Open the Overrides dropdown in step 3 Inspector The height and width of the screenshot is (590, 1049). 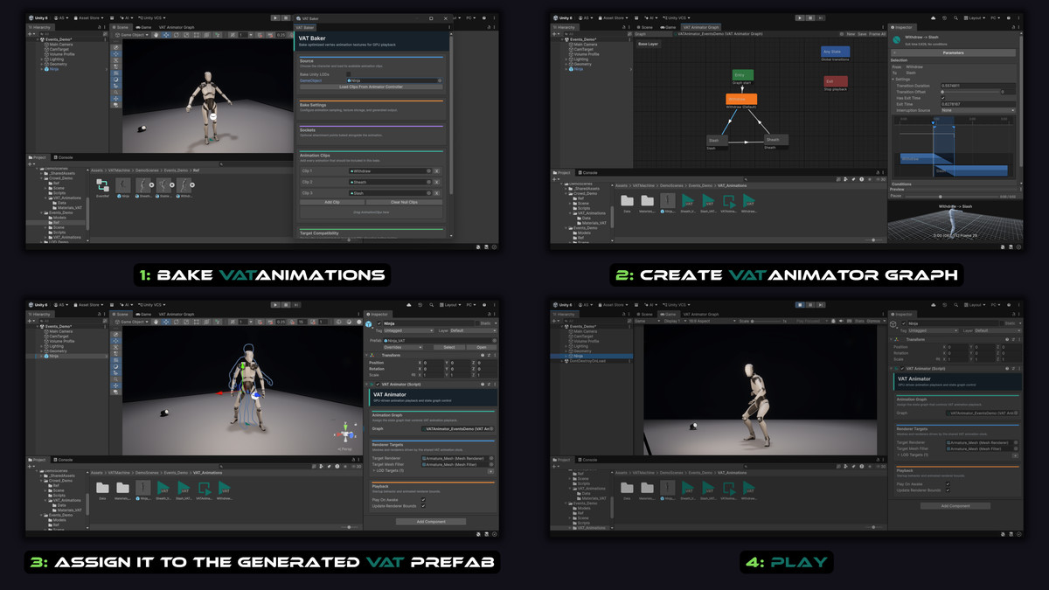pyautogui.click(x=402, y=347)
